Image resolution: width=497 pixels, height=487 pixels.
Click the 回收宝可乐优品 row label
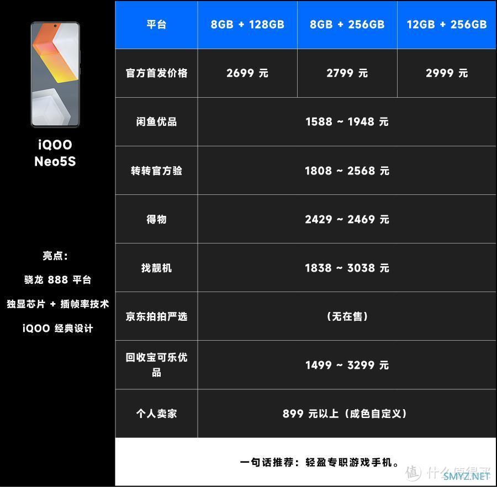(x=156, y=364)
